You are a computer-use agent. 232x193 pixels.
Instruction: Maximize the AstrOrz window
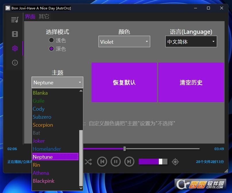click(x=208, y=8)
